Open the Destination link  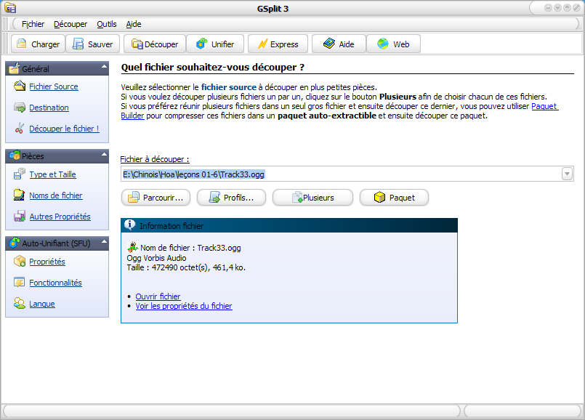49,108
